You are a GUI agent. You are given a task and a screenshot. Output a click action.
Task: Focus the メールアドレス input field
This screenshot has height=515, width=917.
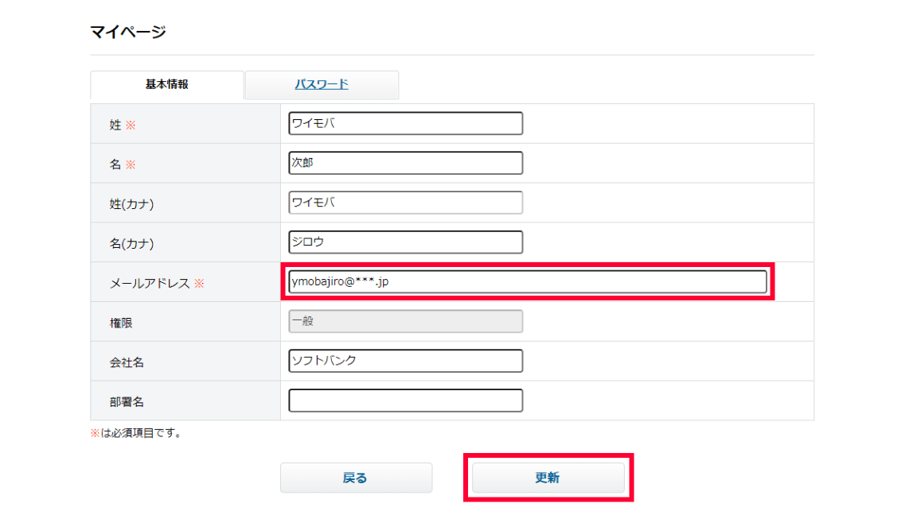click(527, 281)
